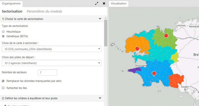199x106 pixels.
Task: Select the Heuristique radio button
Action: point(3,31)
